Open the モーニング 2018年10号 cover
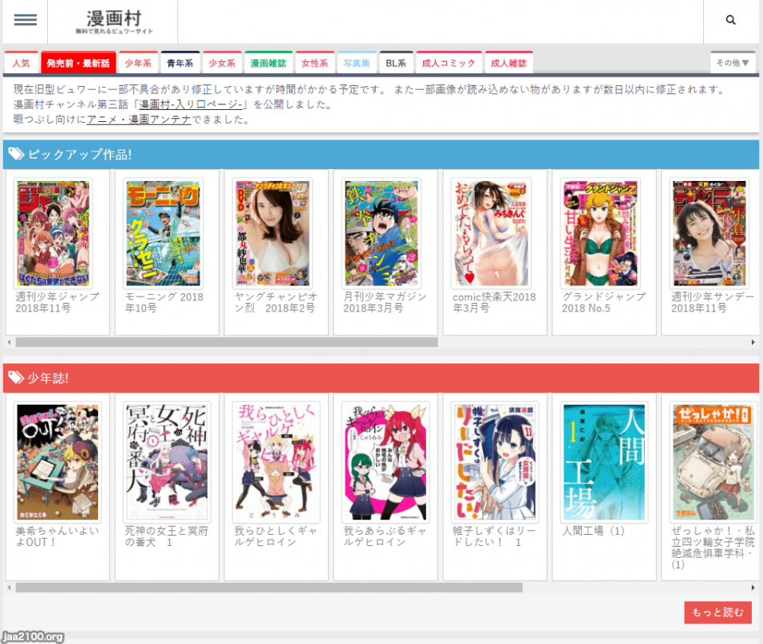This screenshot has height=644, width=763. (x=163, y=234)
